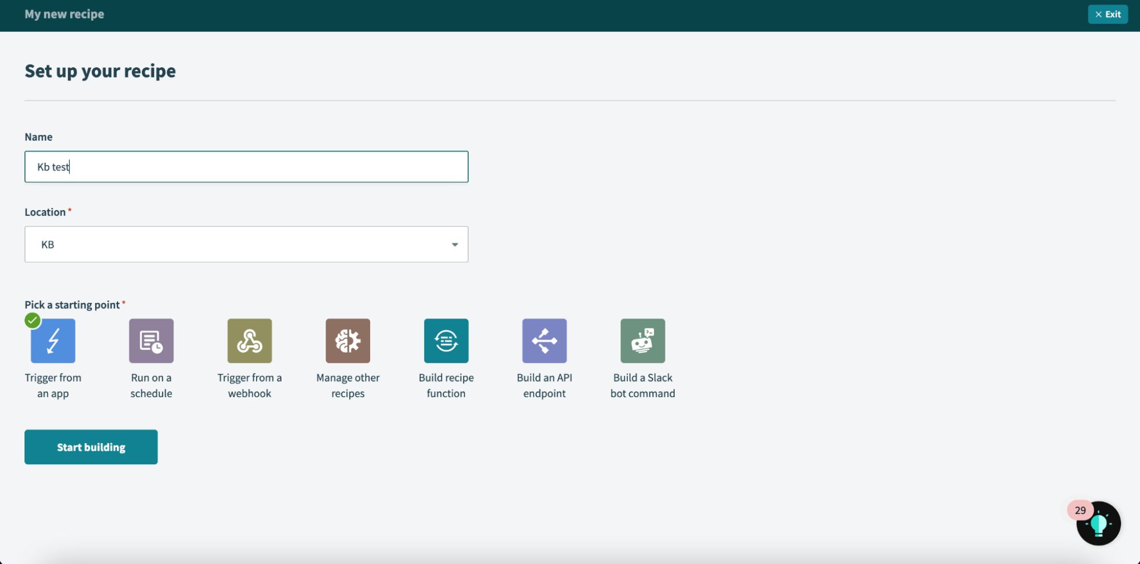The height and width of the screenshot is (564, 1140).
Task: Click the My new recipe title
Action: pyautogui.click(x=64, y=14)
